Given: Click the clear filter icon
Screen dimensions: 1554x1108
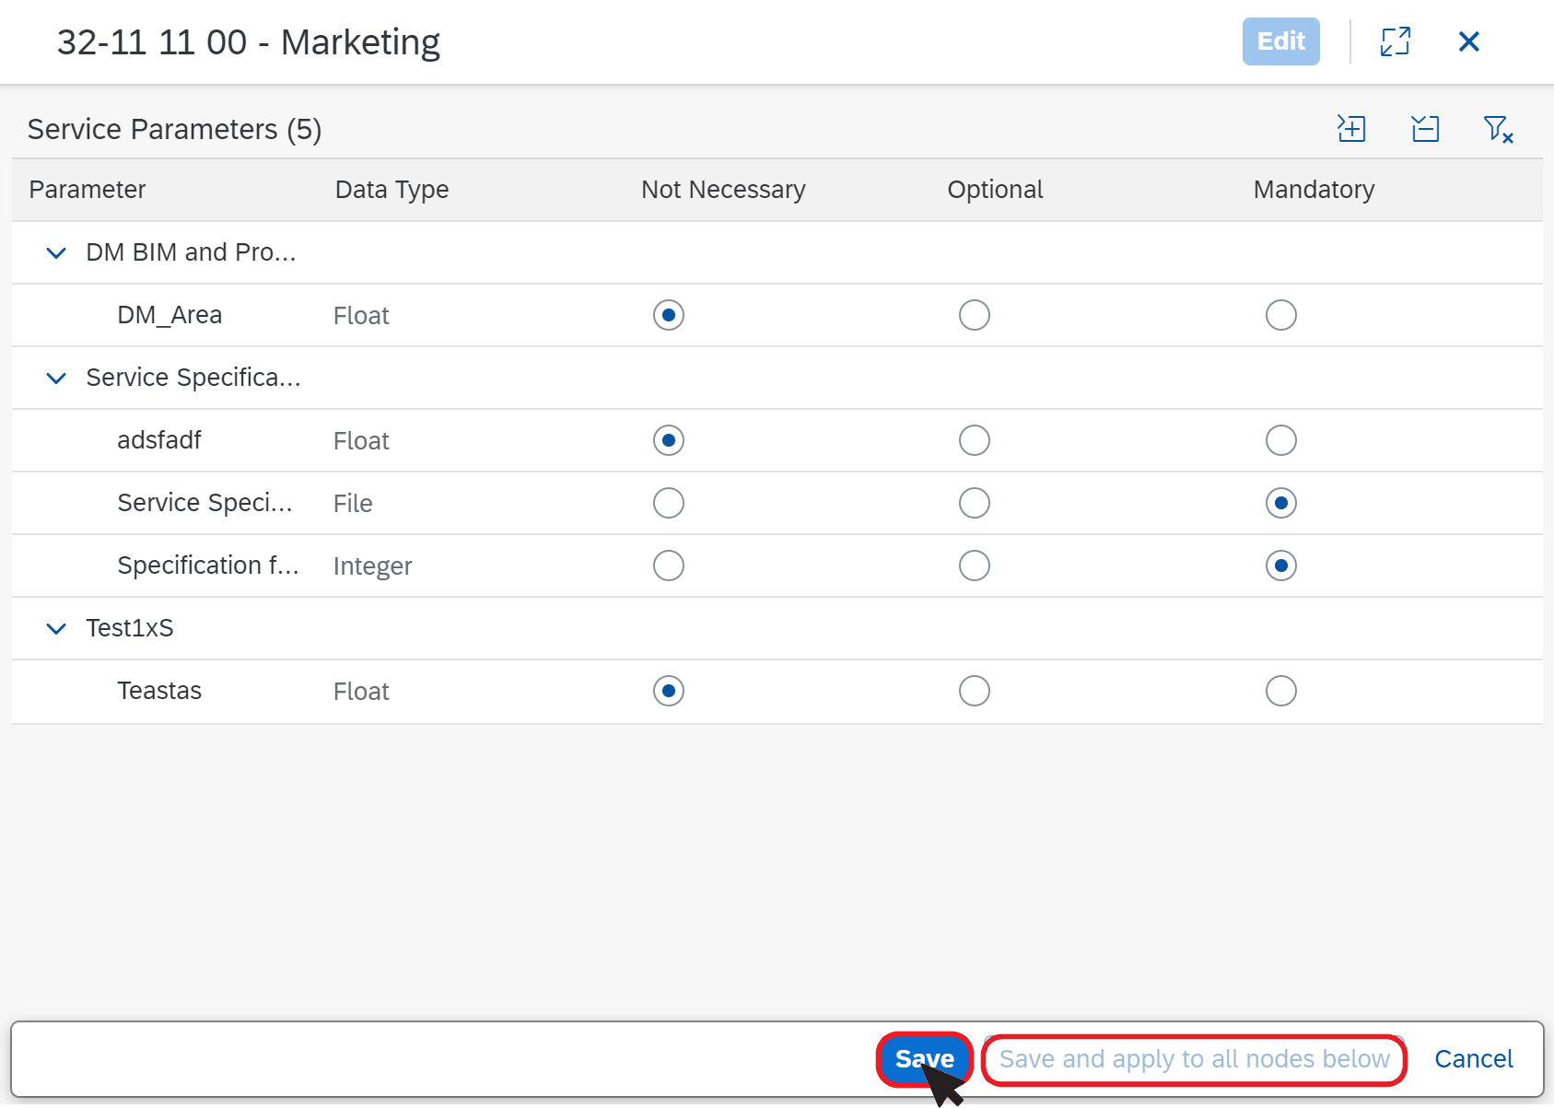Looking at the screenshot, I should [x=1498, y=129].
